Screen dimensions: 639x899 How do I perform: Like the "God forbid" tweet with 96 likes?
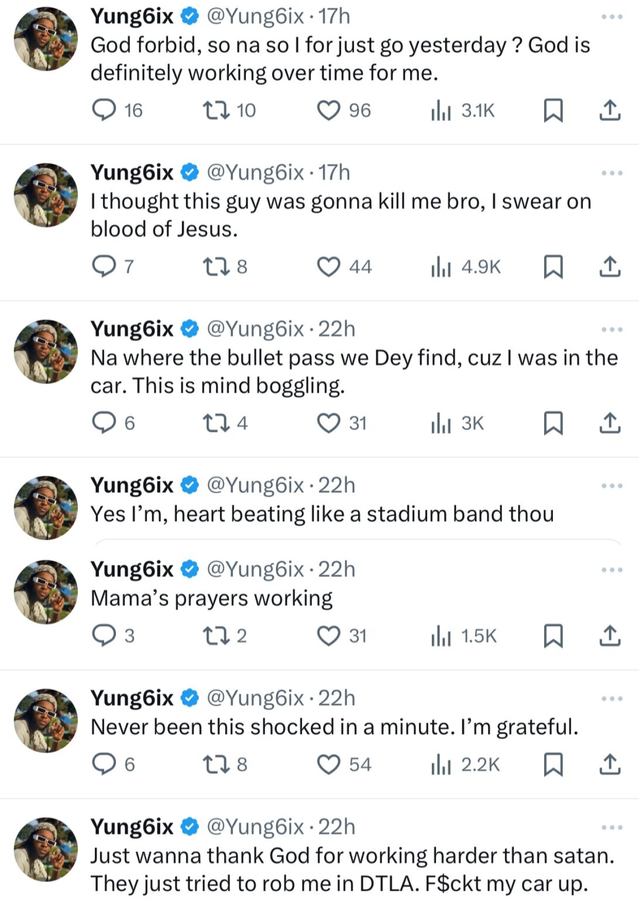coord(328,110)
